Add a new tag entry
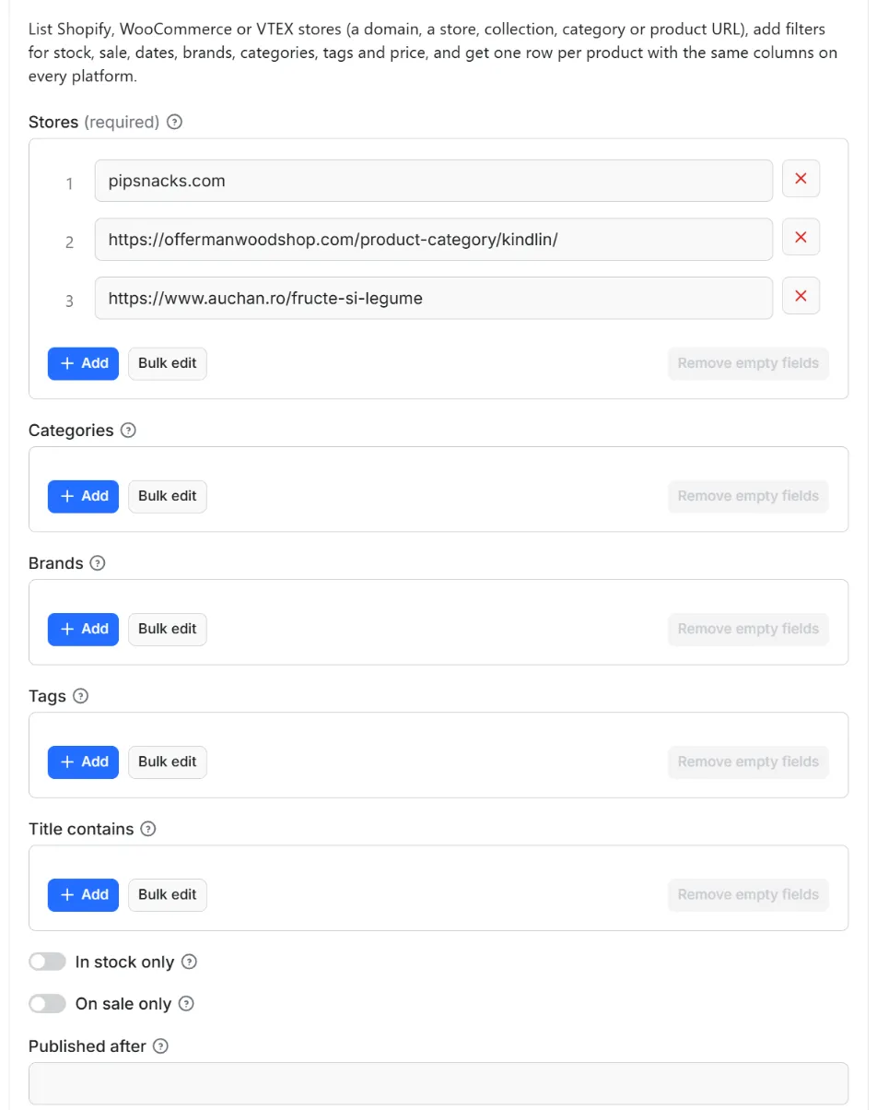Image resolution: width=877 pixels, height=1110 pixels. click(x=83, y=762)
